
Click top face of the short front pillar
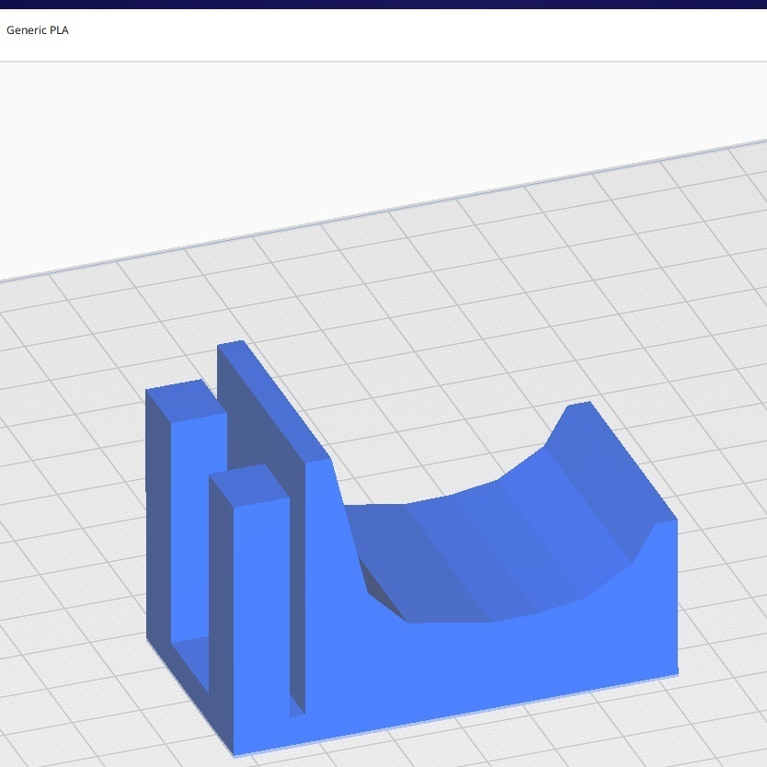click(250, 484)
